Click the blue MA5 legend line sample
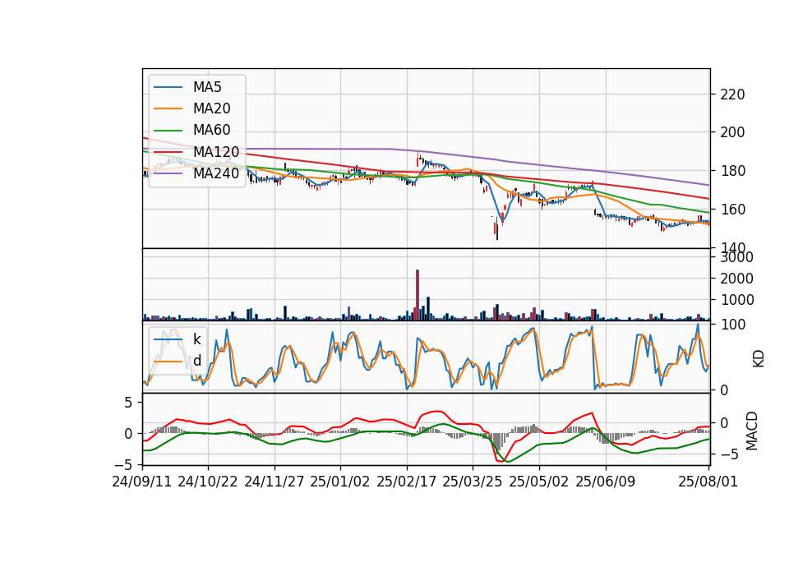The width and height of the screenshot is (789, 567). tap(168, 87)
